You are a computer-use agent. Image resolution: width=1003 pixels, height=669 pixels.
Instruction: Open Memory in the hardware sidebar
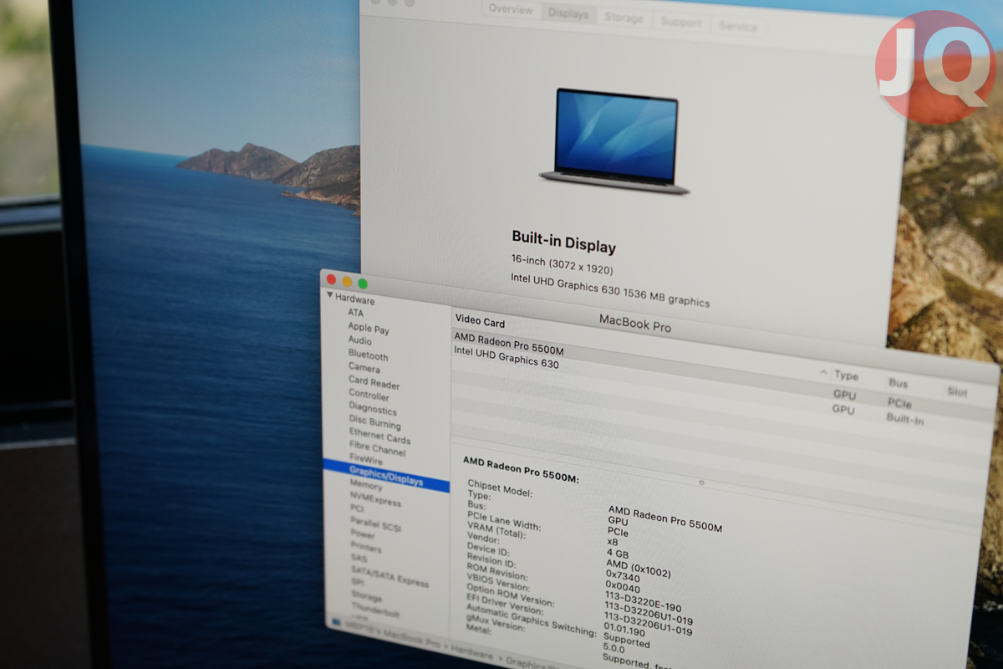tap(366, 486)
